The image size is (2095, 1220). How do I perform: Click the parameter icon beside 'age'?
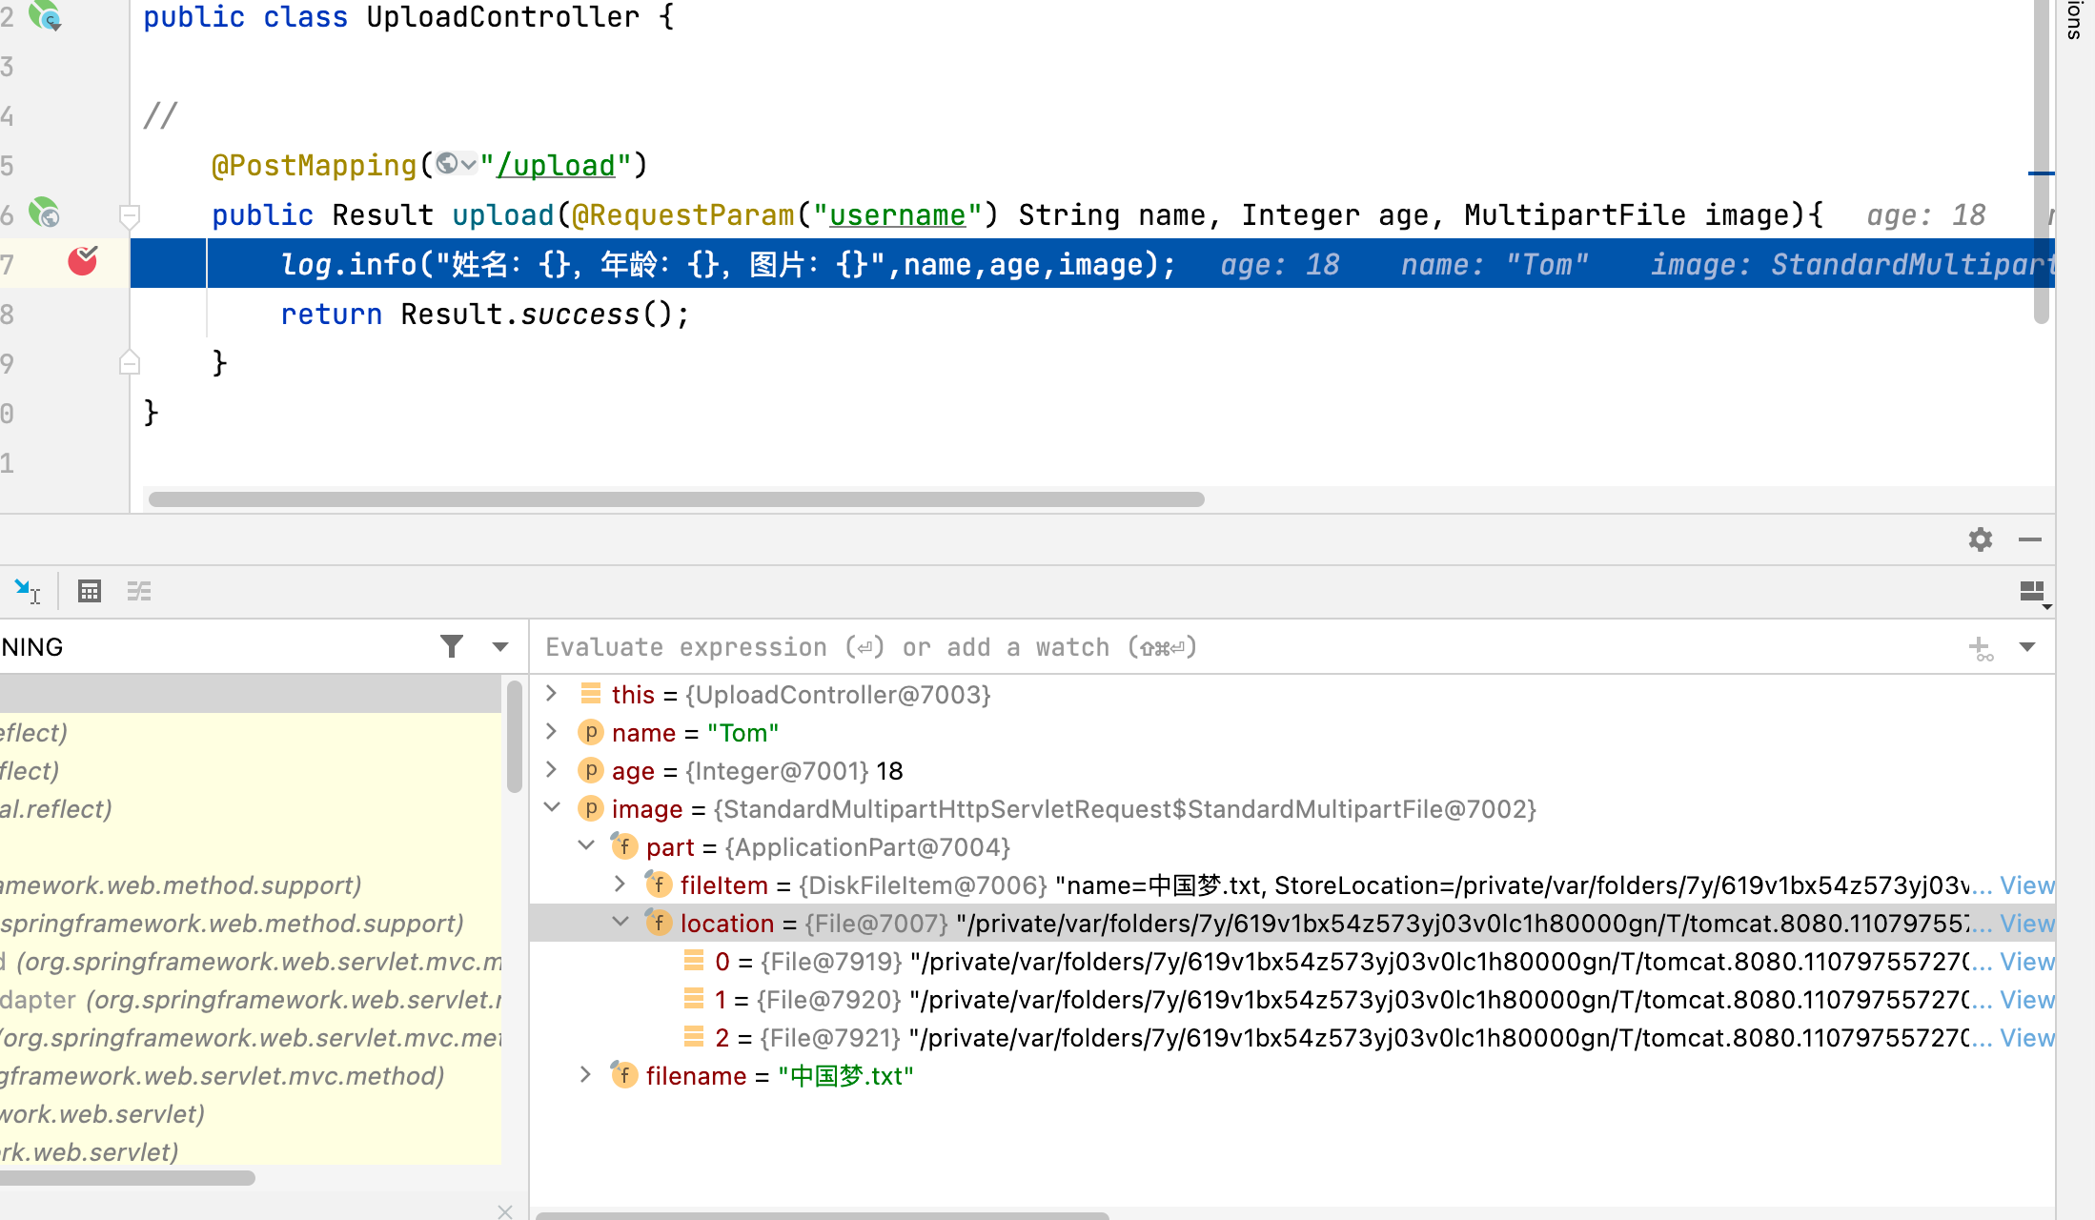pyautogui.click(x=591, y=770)
